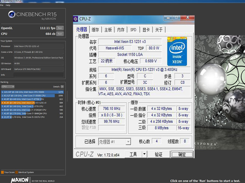Viewport: 245px width, 183px height.
Task: Click the 核心数 value 4
Action: [x=156, y=141]
